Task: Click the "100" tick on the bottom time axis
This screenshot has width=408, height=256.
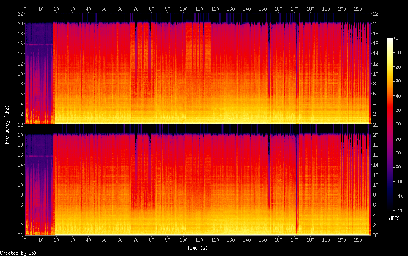Action: 183,240
